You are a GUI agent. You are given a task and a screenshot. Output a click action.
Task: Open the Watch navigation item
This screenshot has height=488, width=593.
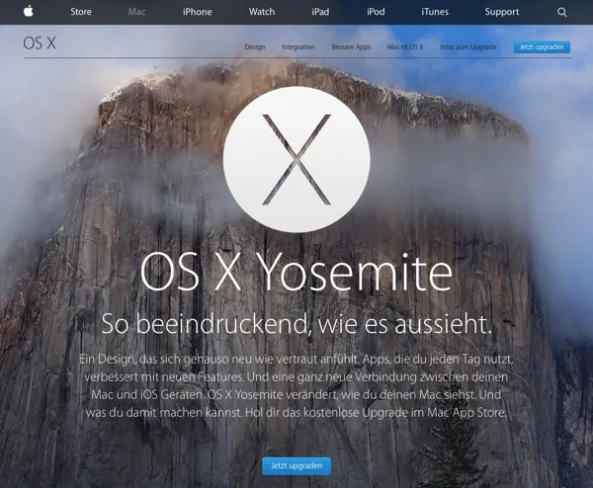(x=262, y=12)
